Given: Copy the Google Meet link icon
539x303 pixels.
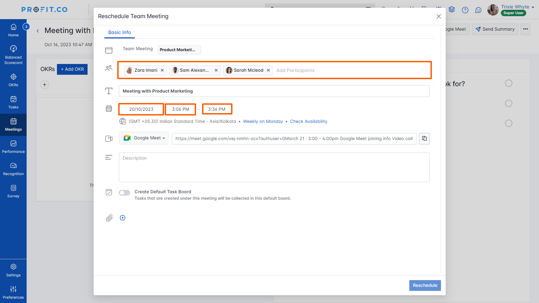Looking at the screenshot, I should coord(424,138).
